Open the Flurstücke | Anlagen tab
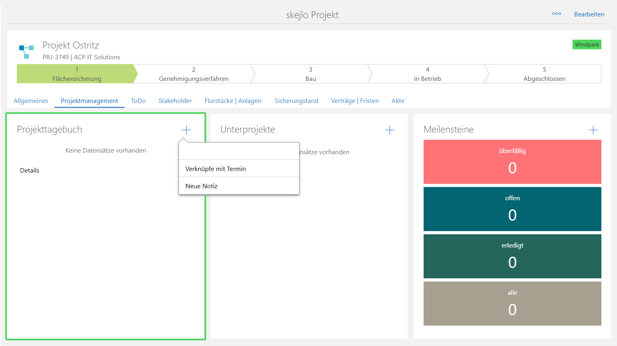 tap(233, 101)
